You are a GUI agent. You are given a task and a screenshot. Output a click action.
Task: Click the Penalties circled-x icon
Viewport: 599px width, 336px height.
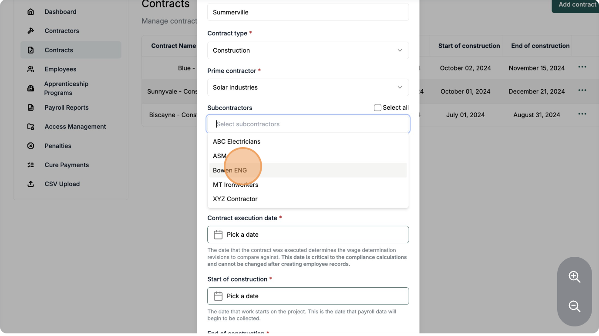click(x=30, y=146)
